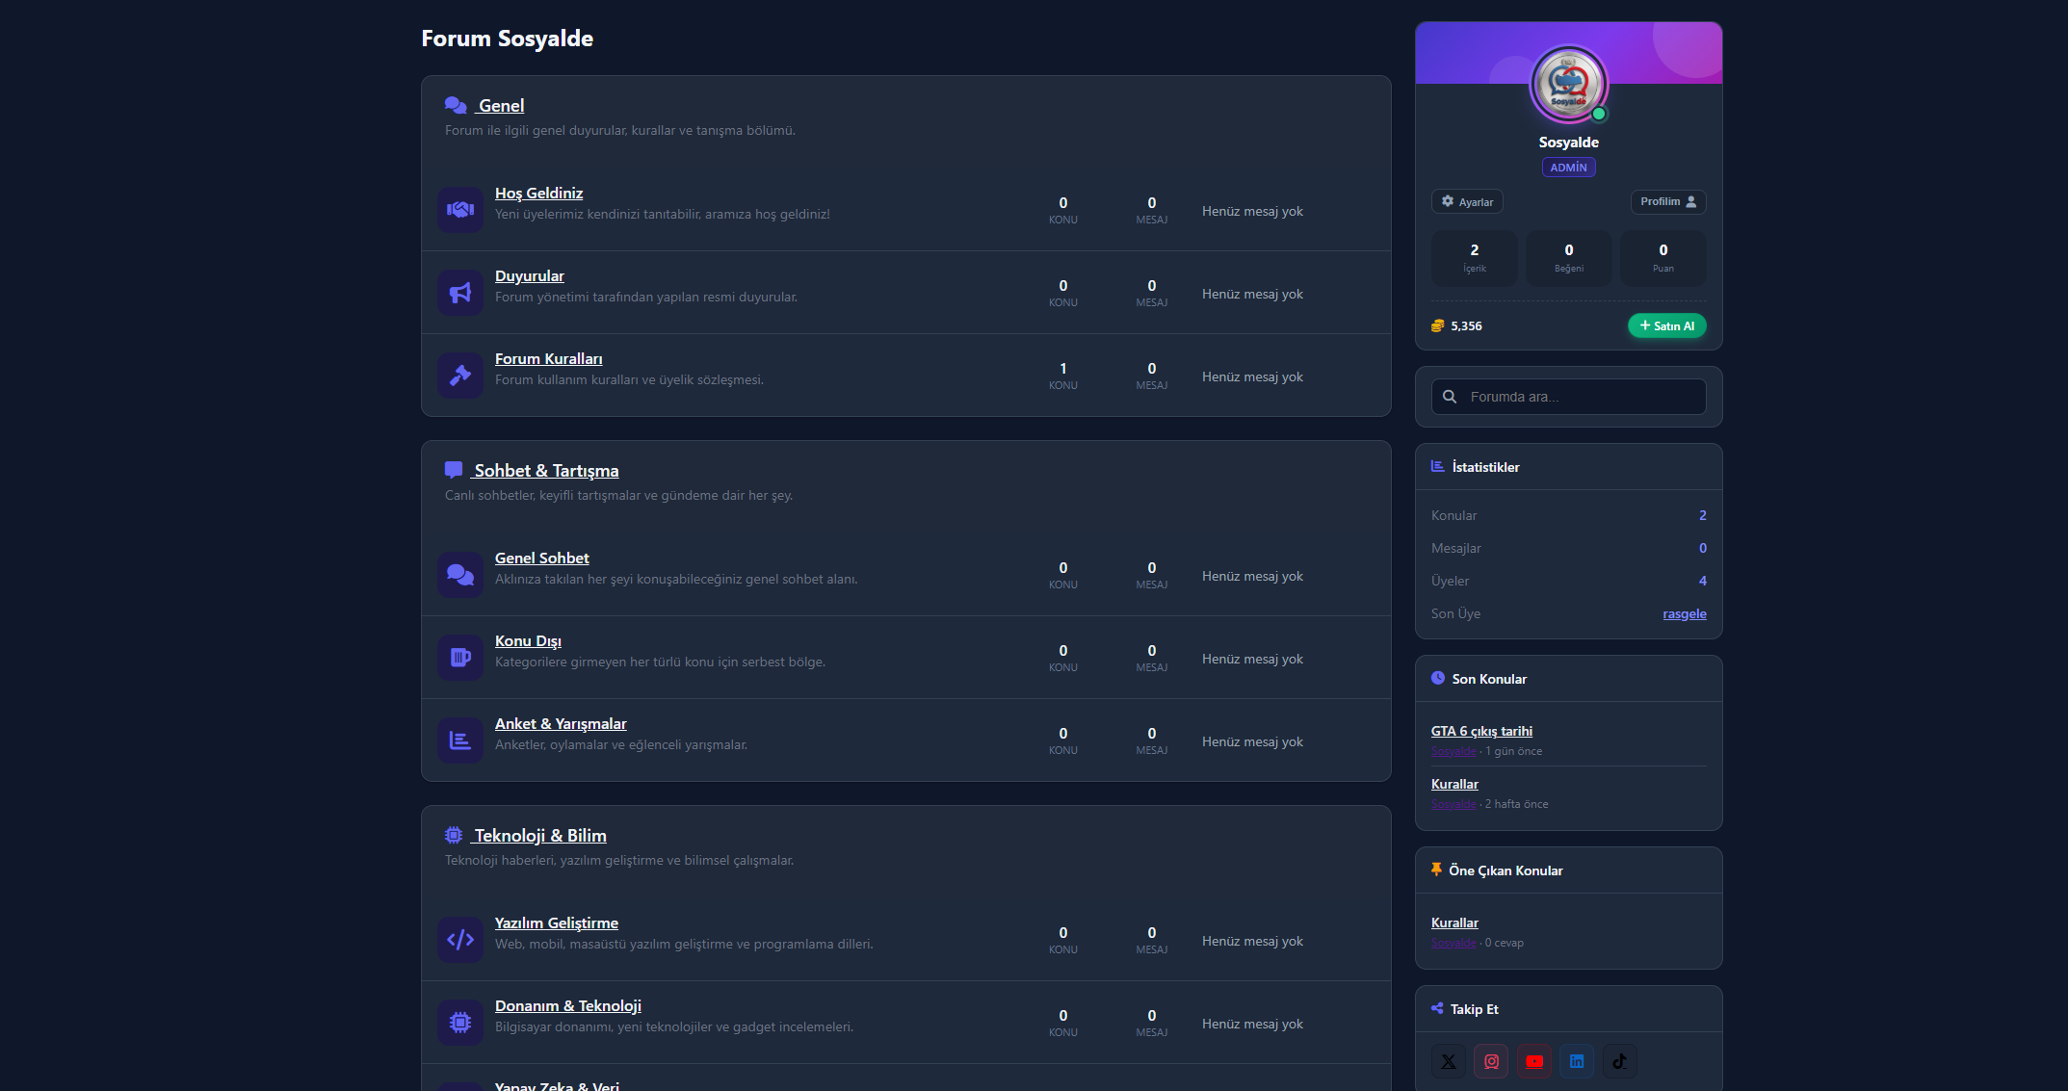
Task: Click the MESAJ count in Genel Sohbet row
Action: point(1152,574)
